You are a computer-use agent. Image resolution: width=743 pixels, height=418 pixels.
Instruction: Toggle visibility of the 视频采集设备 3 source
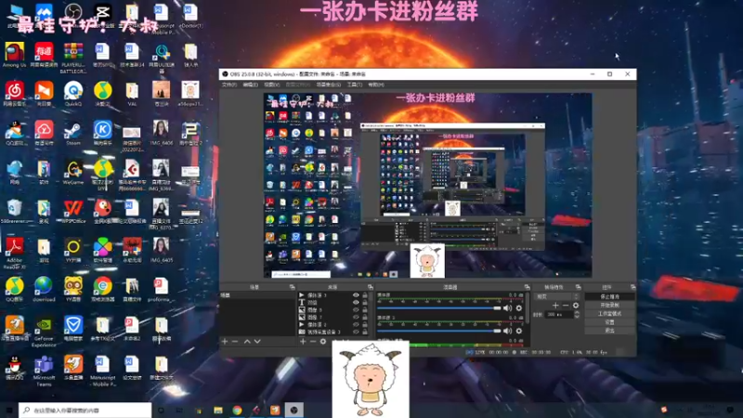tap(356, 332)
